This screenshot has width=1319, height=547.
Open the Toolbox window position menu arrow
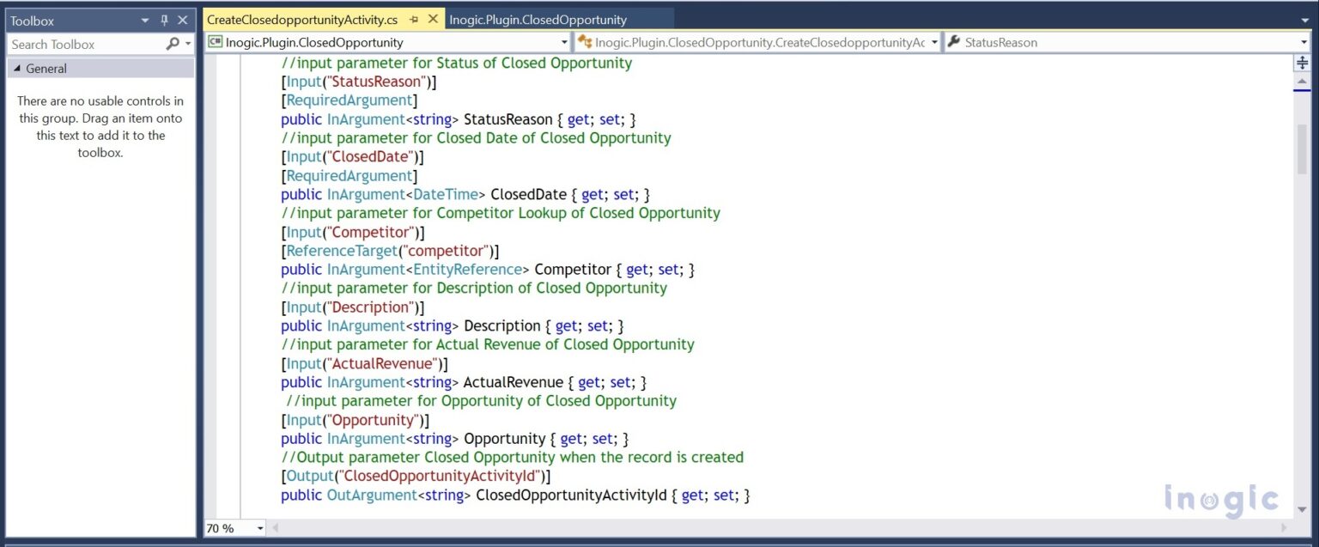pos(144,20)
